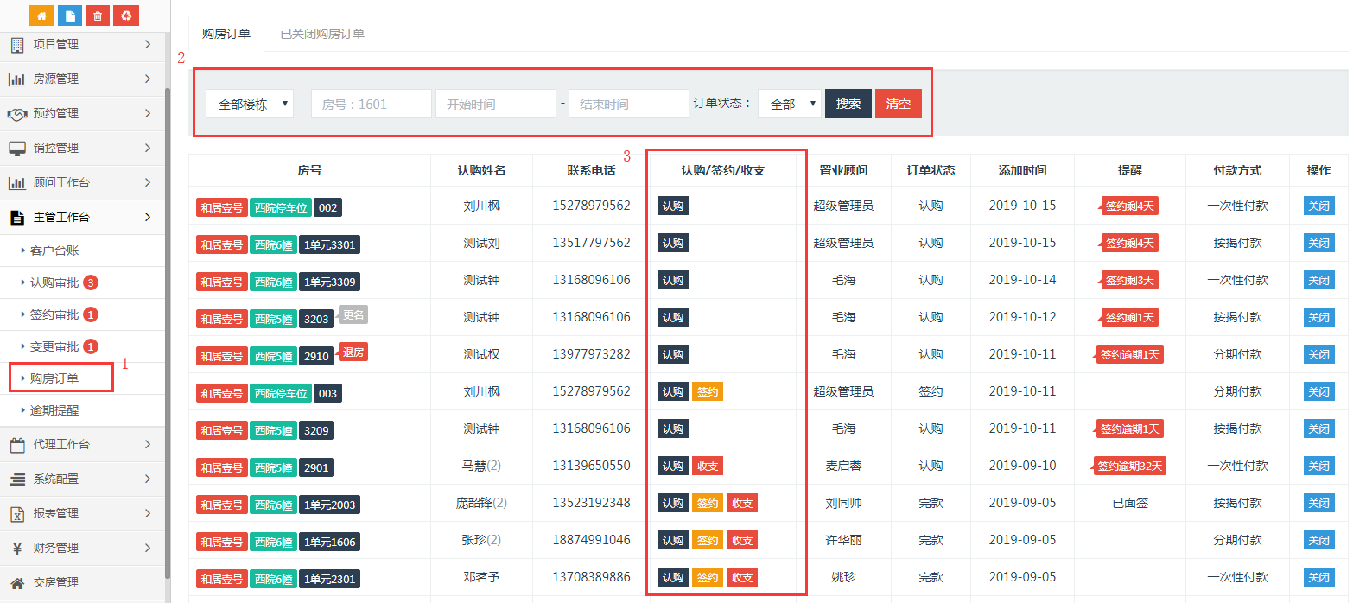Image resolution: width=1366 pixels, height=603 pixels.
Task: Click the 更名 tag on room 3203
Action: point(353,314)
